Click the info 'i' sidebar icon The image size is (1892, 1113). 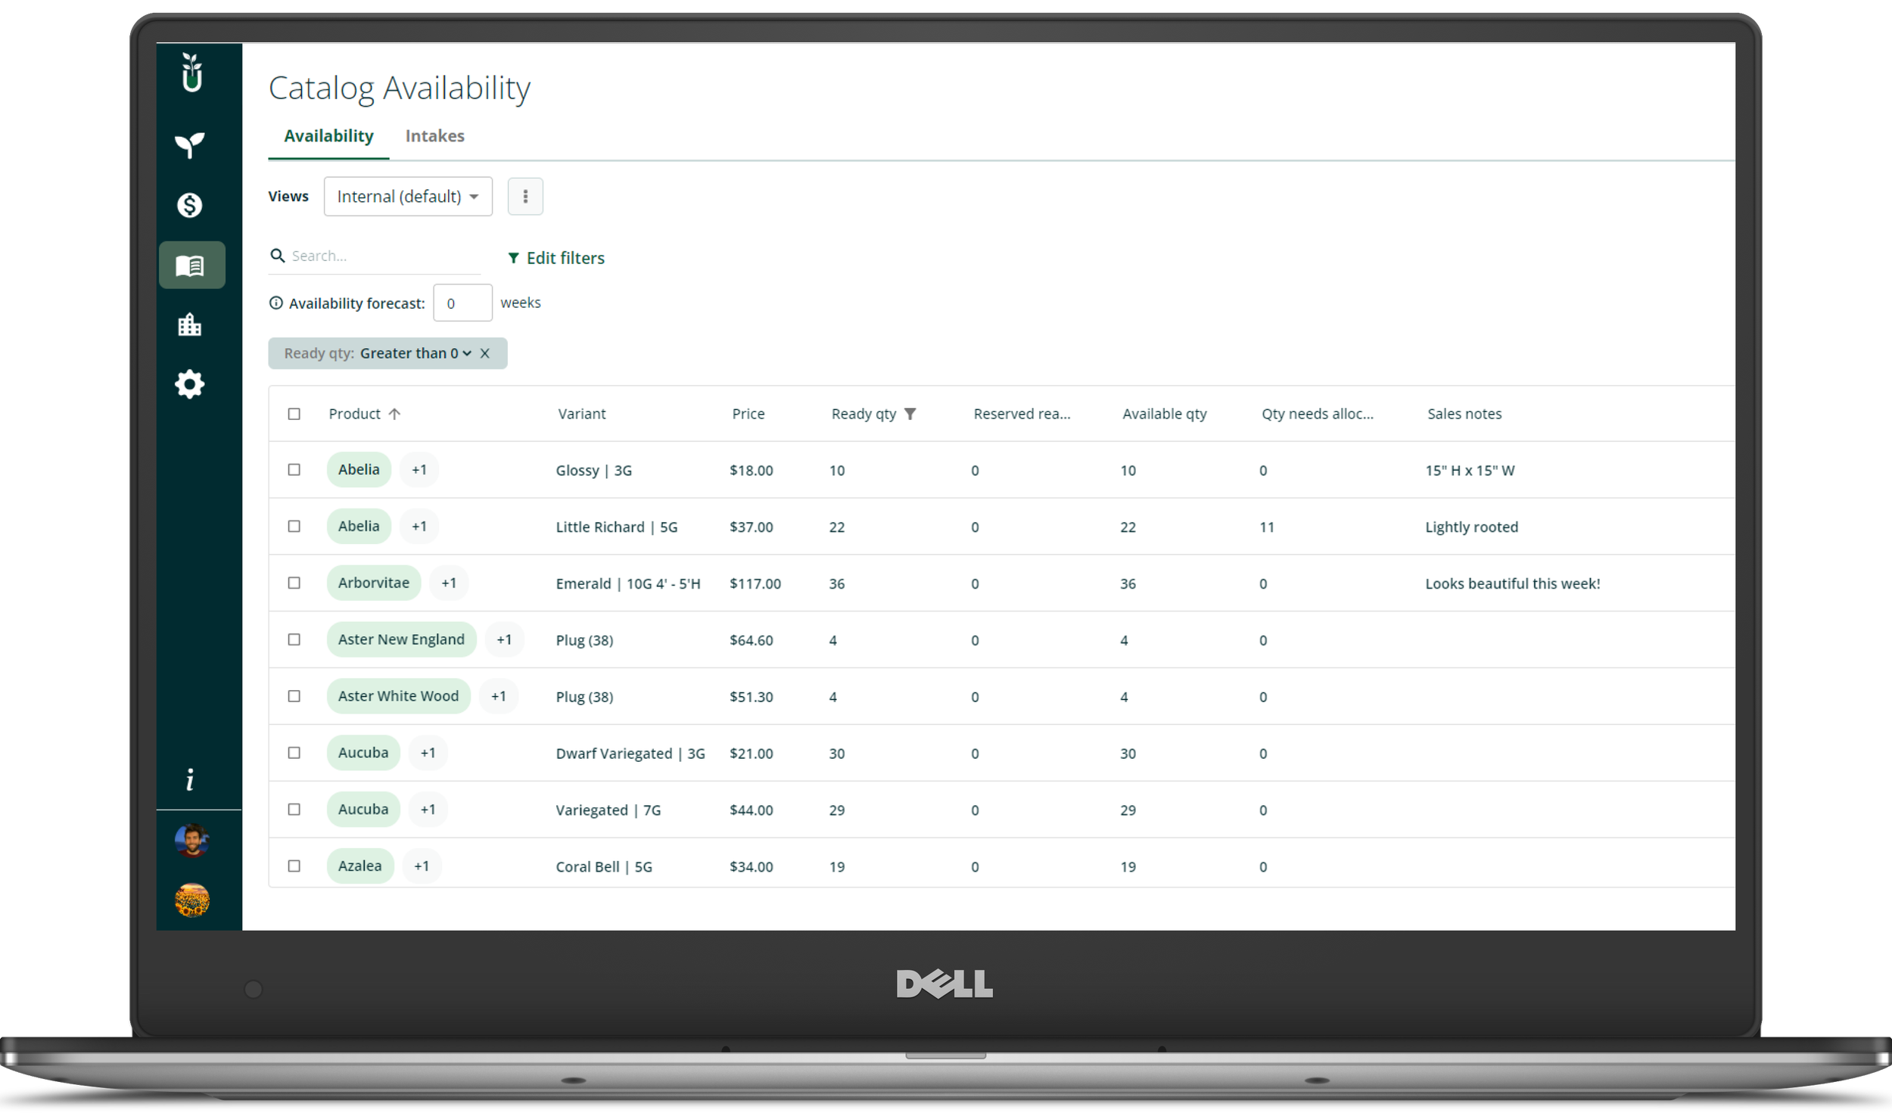190,780
